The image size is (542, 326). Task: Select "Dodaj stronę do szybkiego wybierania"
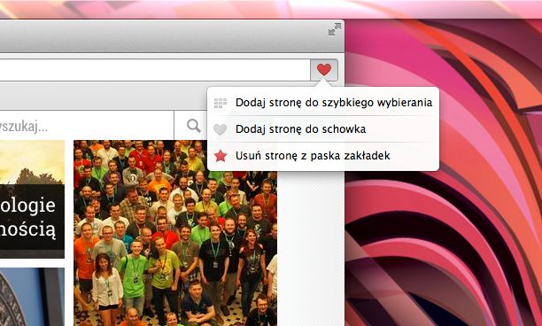pyautogui.click(x=323, y=103)
